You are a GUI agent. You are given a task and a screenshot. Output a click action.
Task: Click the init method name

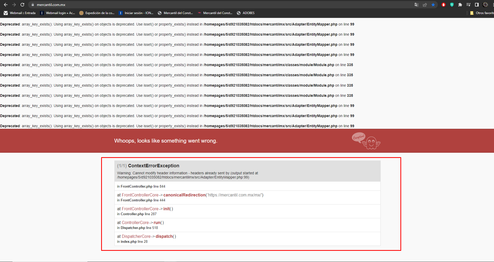(x=166, y=209)
